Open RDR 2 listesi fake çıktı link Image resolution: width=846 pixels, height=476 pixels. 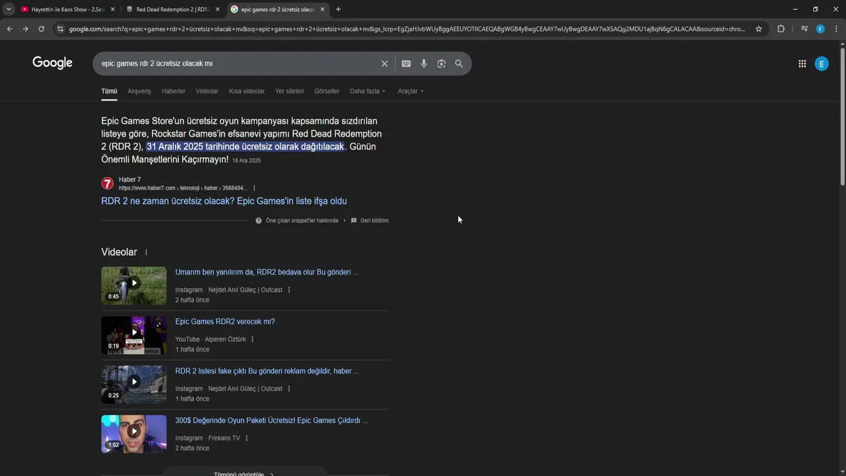[267, 372]
